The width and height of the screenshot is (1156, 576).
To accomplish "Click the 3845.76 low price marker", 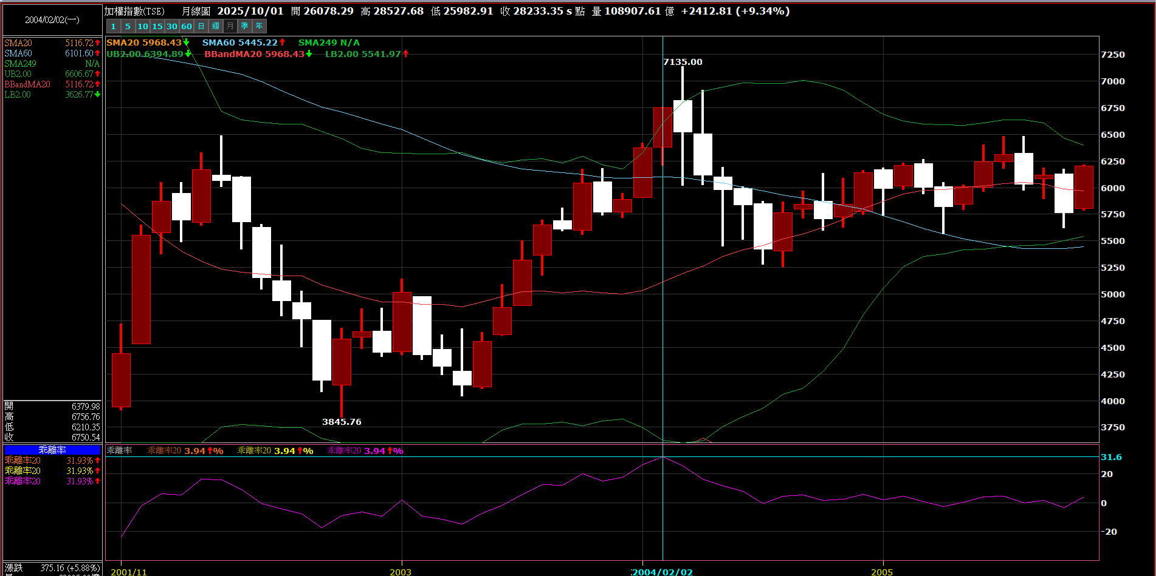I will coord(342,422).
